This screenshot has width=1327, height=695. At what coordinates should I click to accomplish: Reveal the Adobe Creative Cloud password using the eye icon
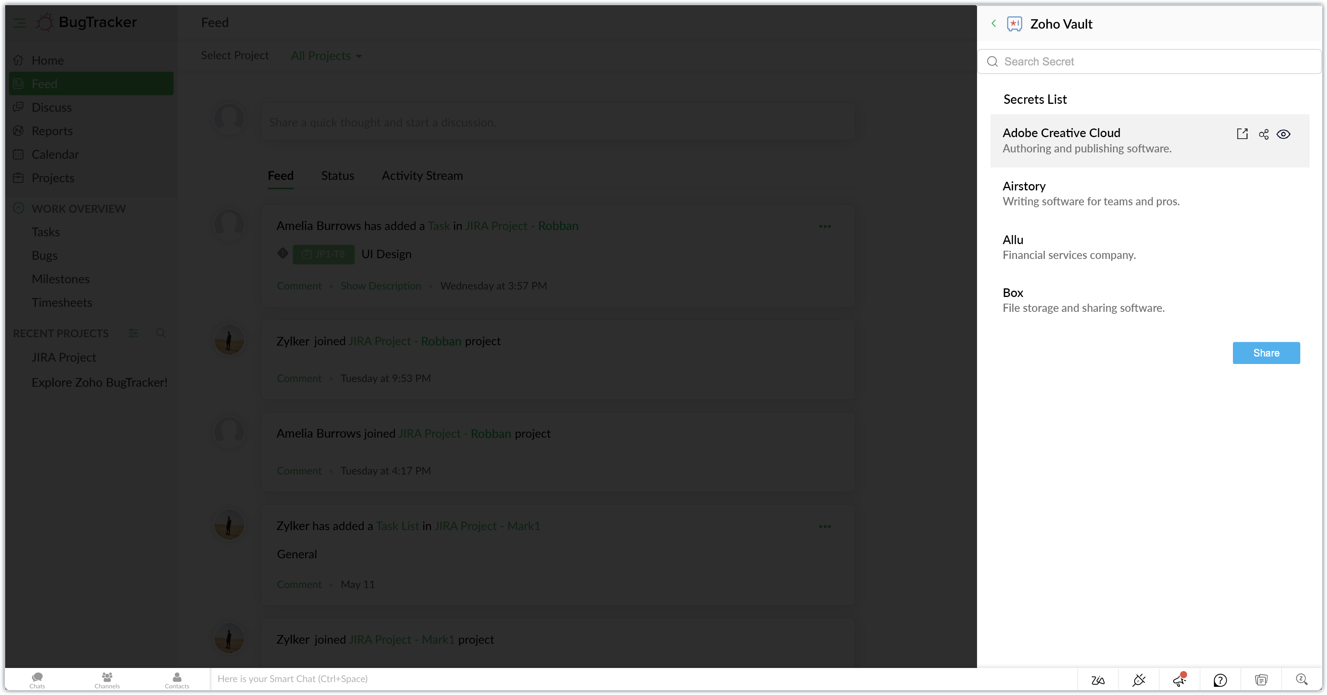click(1283, 134)
